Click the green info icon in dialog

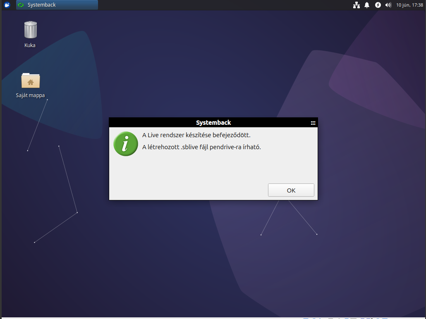click(125, 144)
